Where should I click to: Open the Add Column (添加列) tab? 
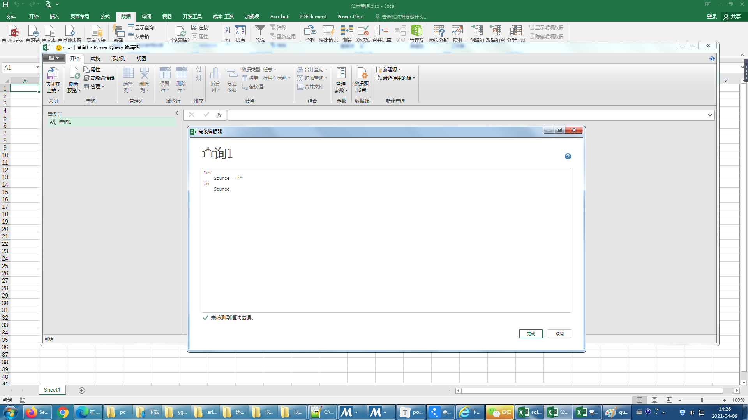click(x=118, y=59)
